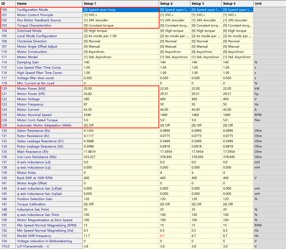Viewport: 286px width, 249px height.
Task: Click Min Speed Normal Magnetising [RPM] name
Action: point(47,225)
